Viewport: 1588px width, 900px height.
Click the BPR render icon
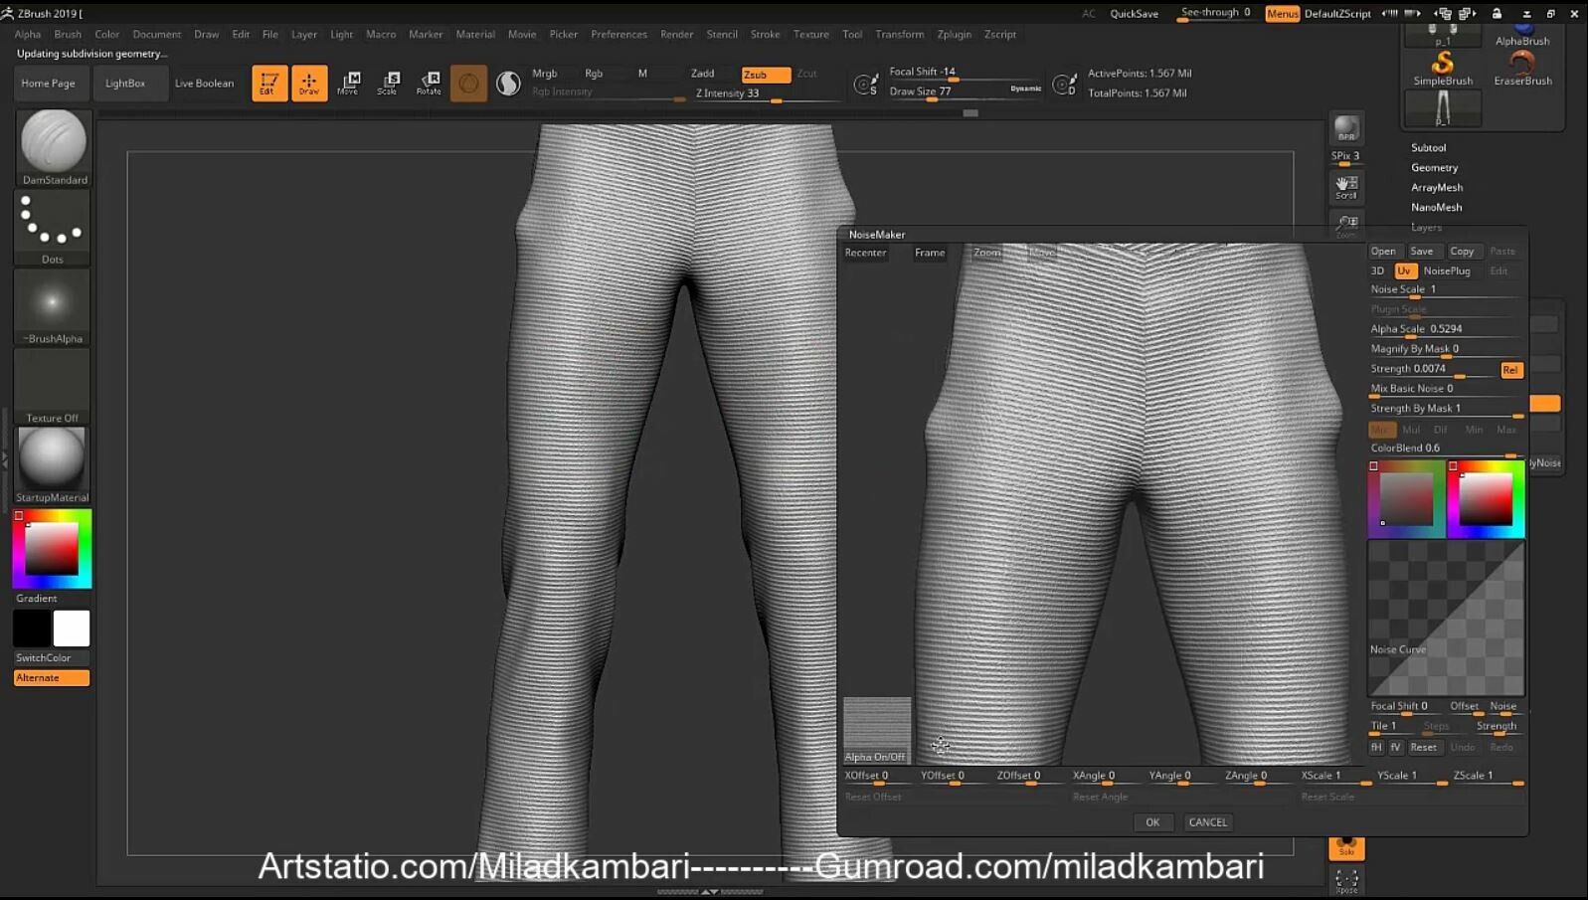click(1346, 129)
